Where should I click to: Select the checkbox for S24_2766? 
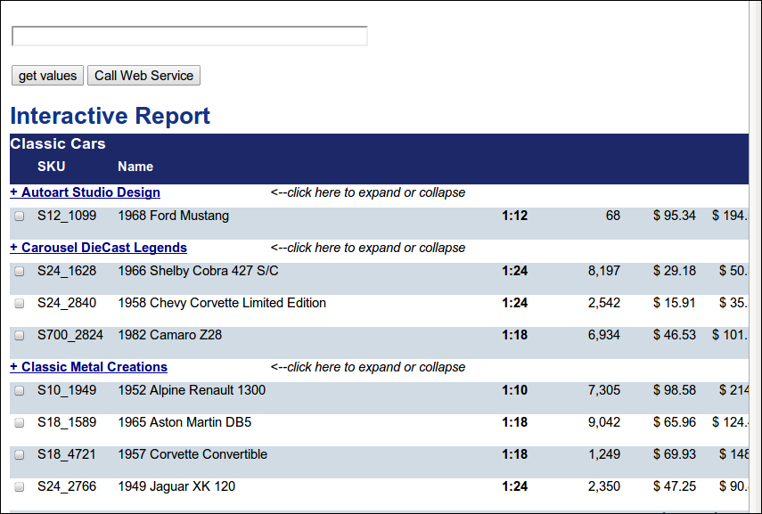pyautogui.click(x=20, y=487)
